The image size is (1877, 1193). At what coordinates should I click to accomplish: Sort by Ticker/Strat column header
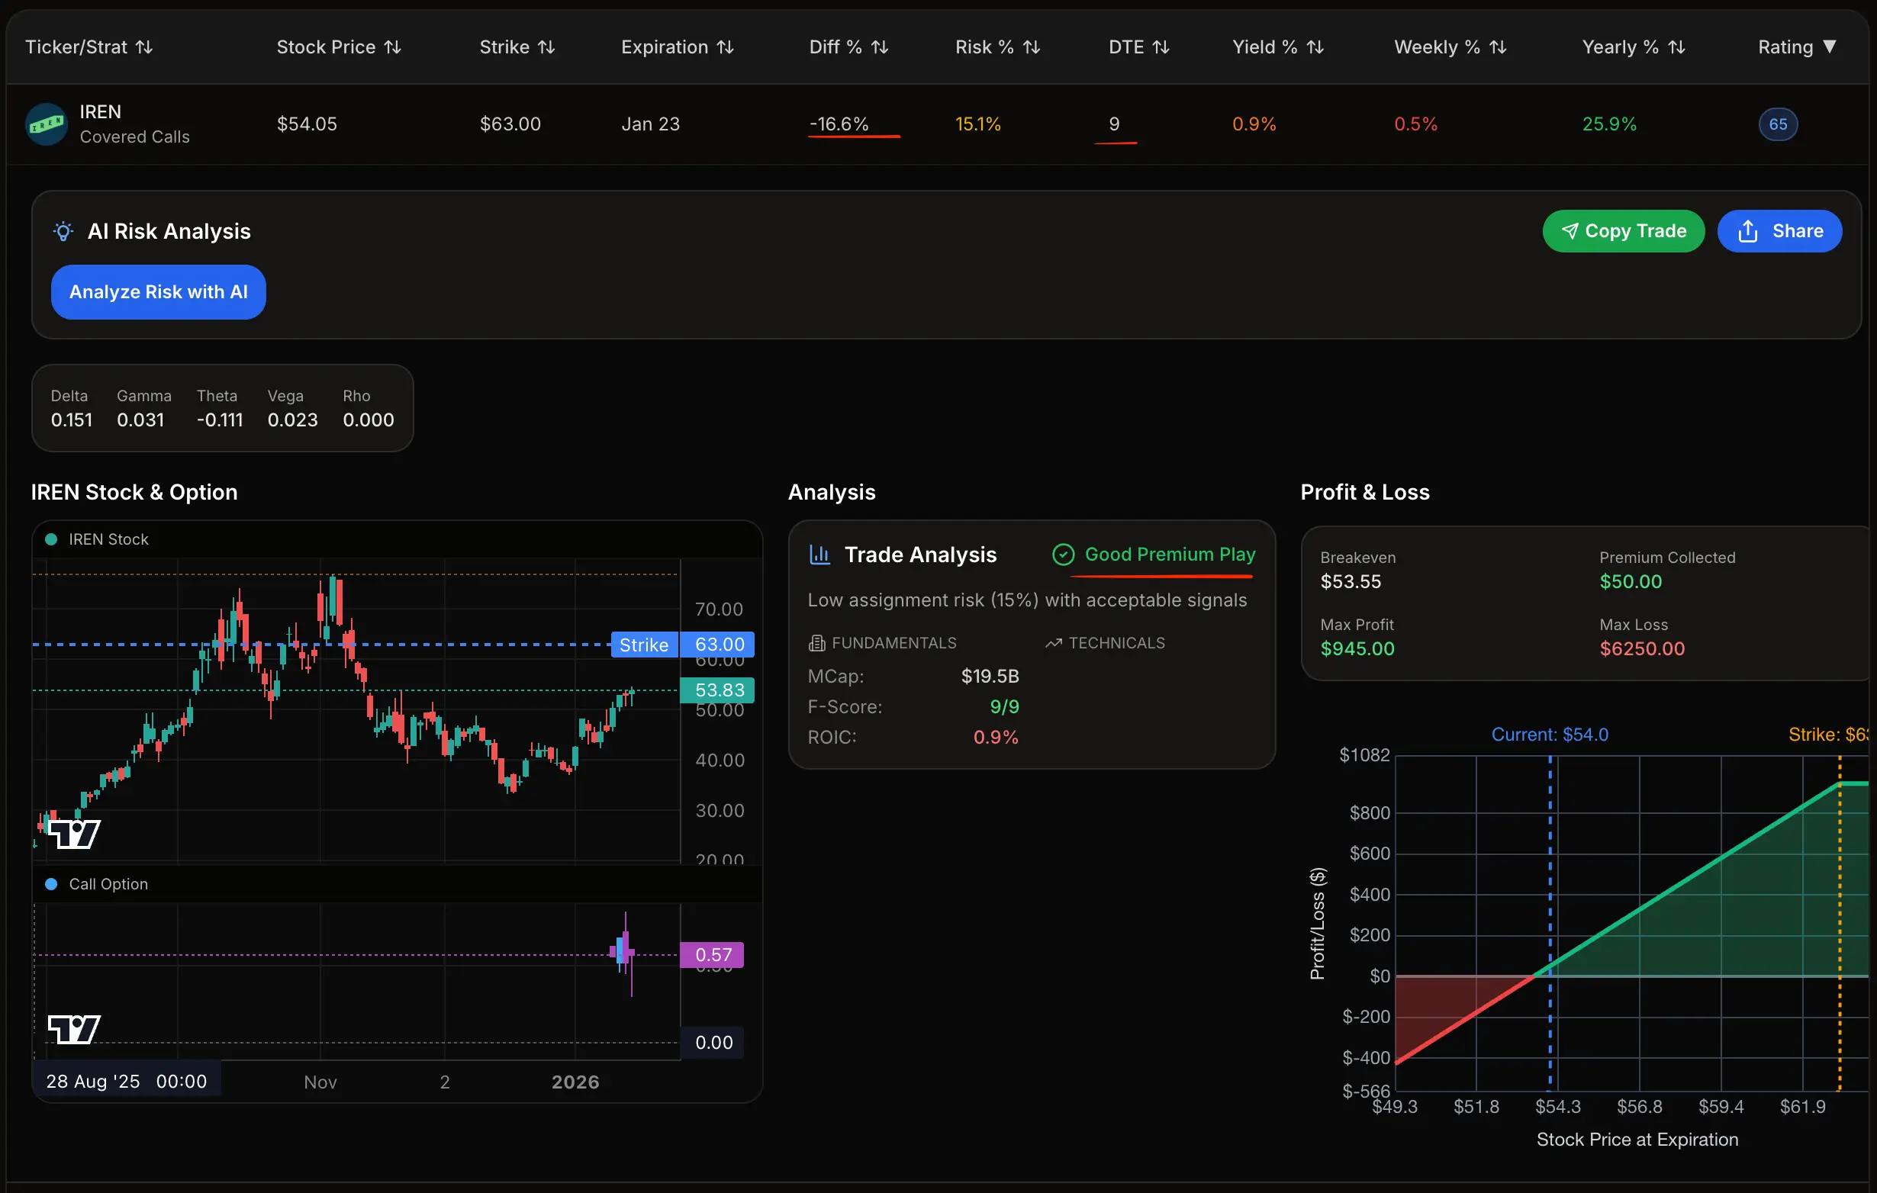(x=89, y=47)
